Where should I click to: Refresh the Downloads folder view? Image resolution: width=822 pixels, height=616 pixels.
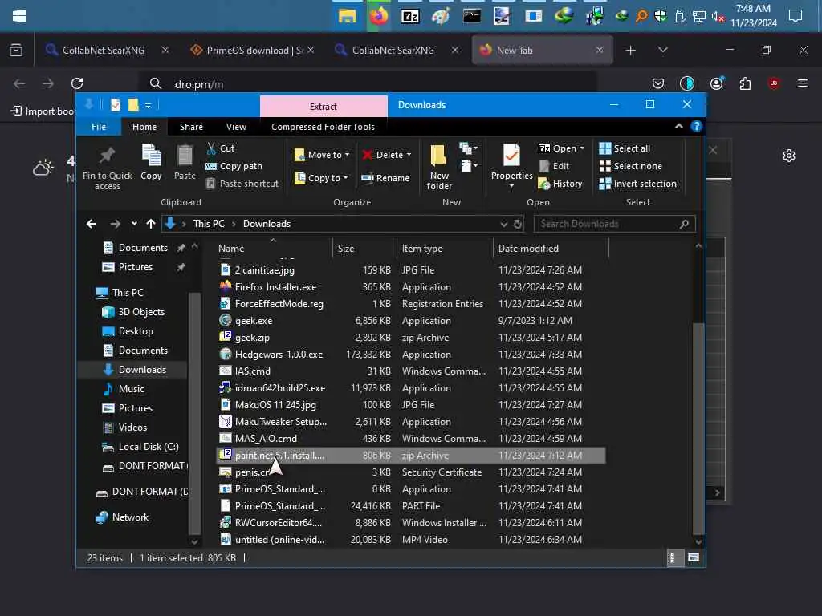coord(518,225)
